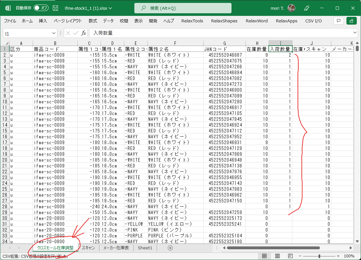
Task: Open the comments icon in ribbon
Action: point(338,21)
